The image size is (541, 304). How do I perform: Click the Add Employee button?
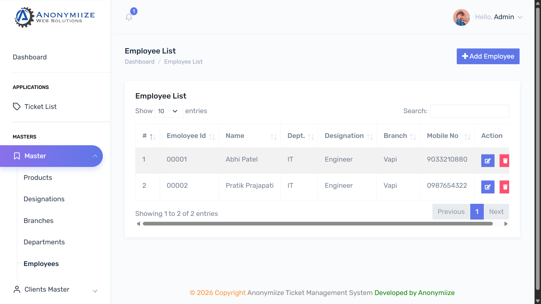(x=488, y=56)
